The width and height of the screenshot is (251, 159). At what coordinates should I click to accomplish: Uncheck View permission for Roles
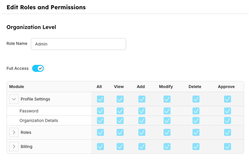120,132
